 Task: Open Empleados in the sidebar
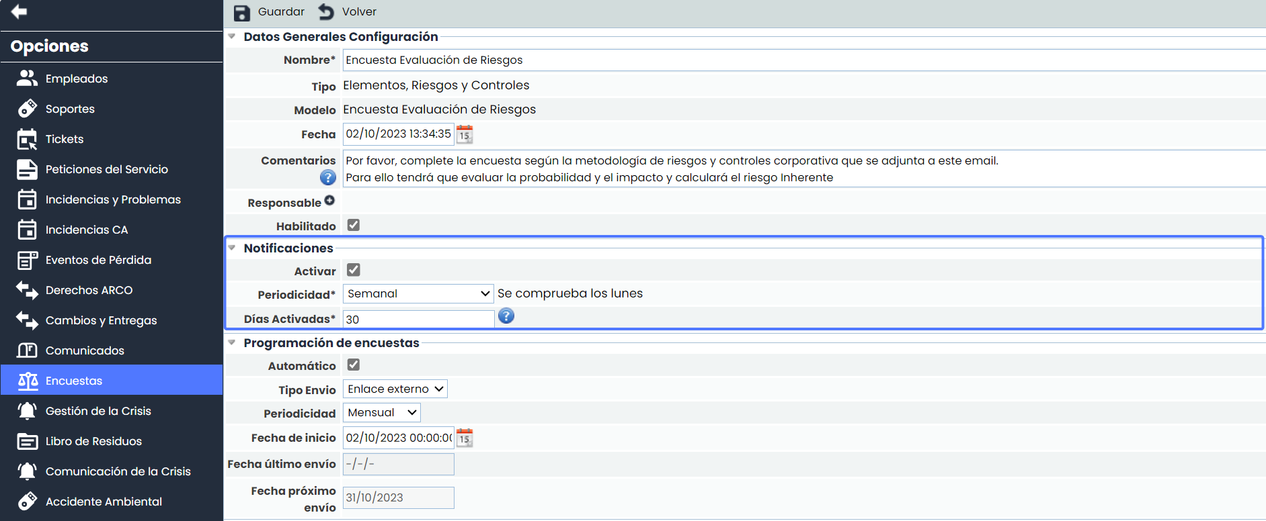tap(76, 79)
